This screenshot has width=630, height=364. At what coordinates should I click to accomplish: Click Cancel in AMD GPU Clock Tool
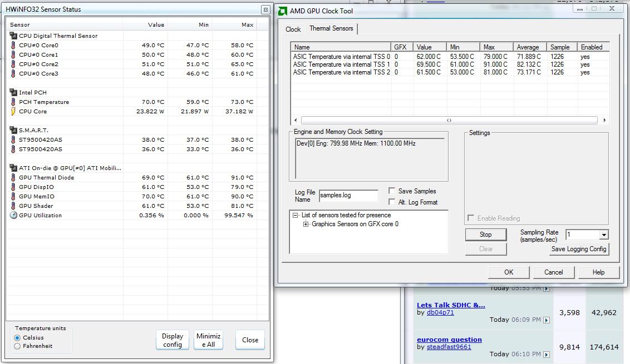(x=553, y=272)
